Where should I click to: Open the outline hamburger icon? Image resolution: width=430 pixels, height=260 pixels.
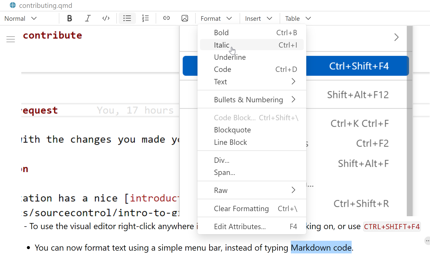pyautogui.click(x=11, y=39)
